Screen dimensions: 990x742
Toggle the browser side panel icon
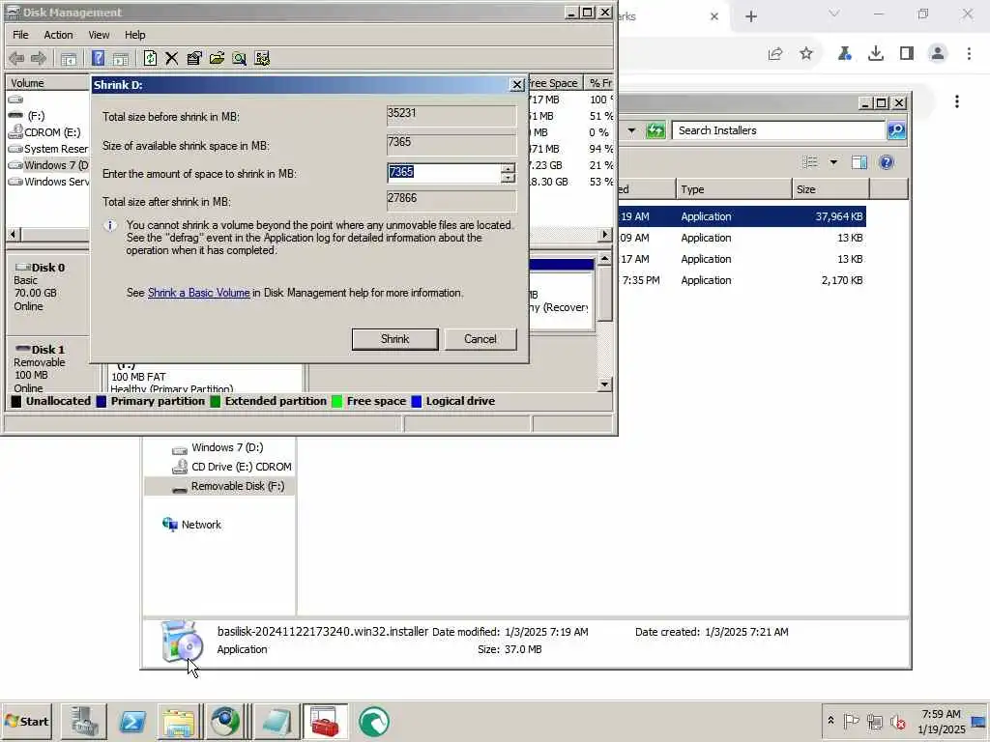pyautogui.click(x=907, y=54)
